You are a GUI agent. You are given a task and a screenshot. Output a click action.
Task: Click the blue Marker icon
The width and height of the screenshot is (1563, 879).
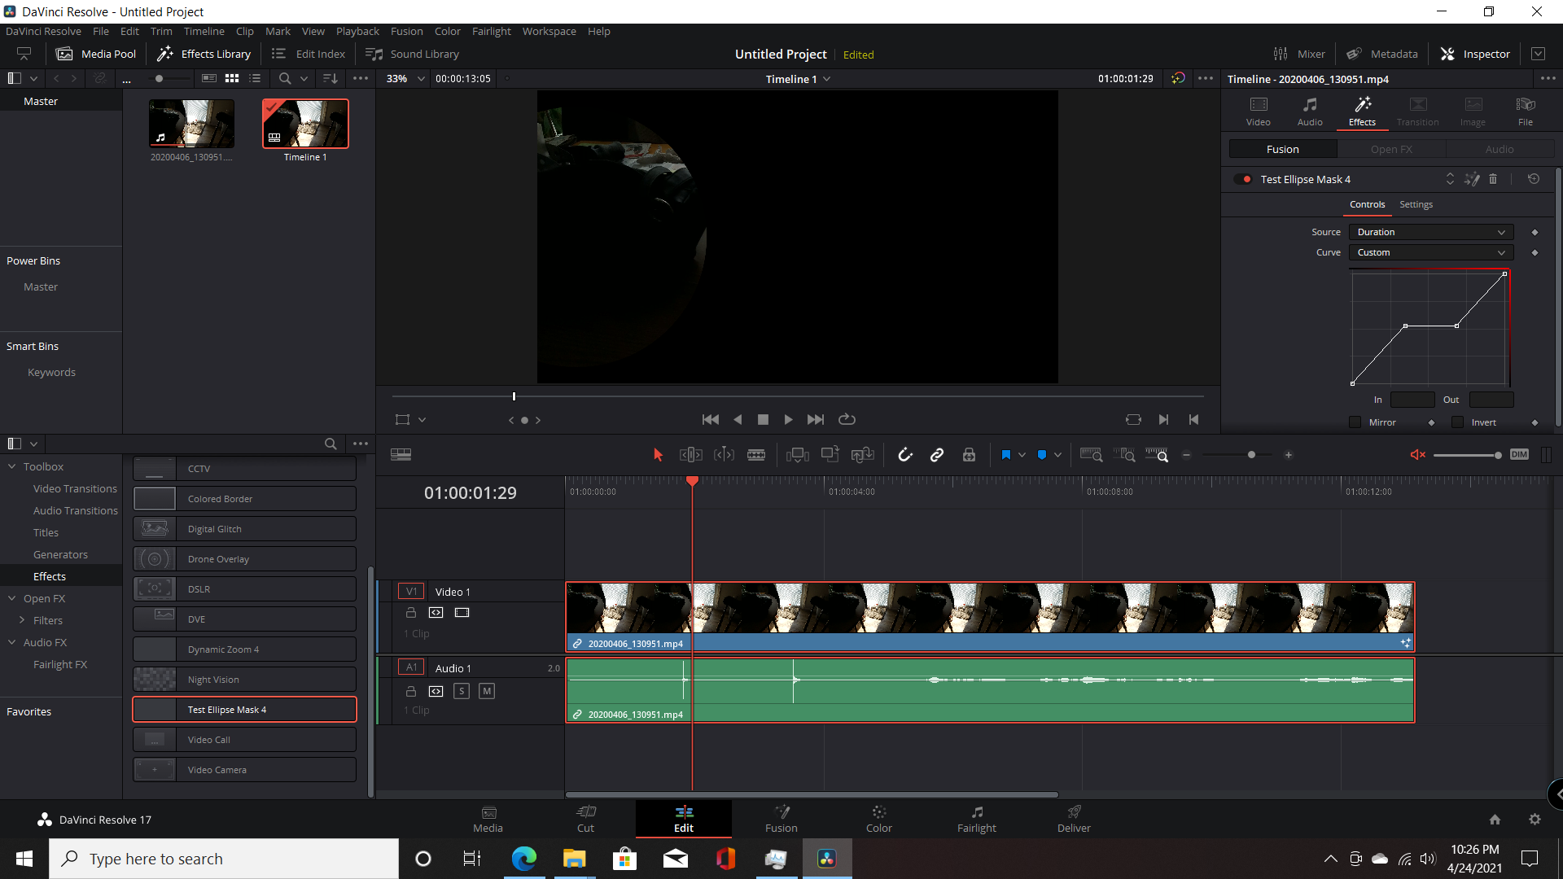[1042, 455]
